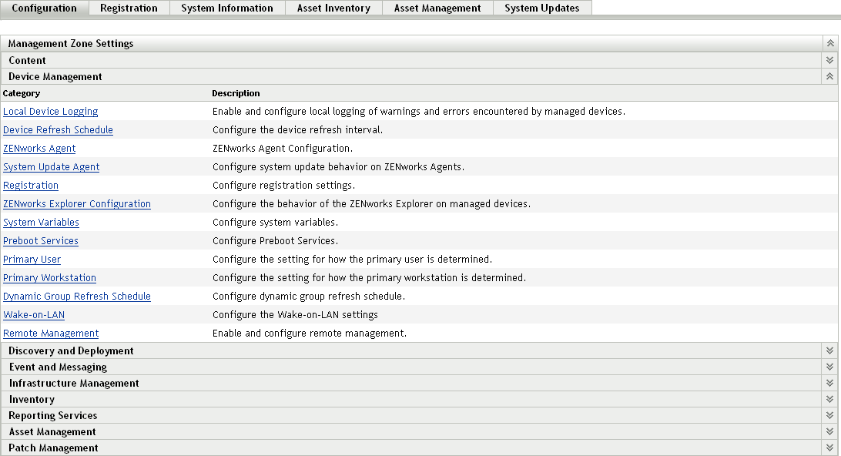The image size is (841, 456).
Task: Open the Local Device Logging link
Action: 51,112
